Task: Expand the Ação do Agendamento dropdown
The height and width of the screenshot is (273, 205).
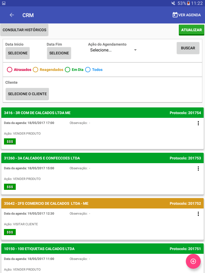Action: 113,50
